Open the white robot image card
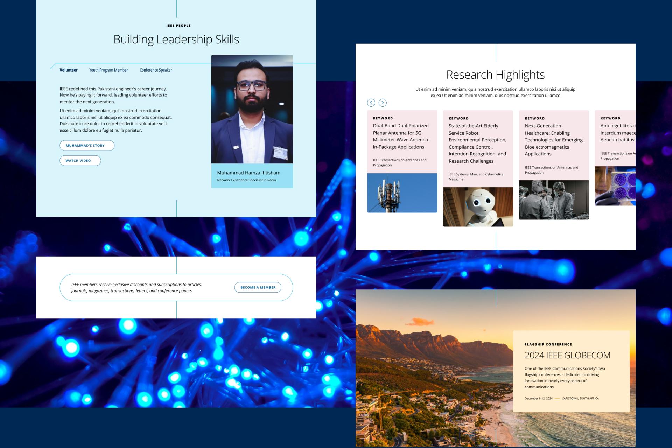This screenshot has width=672, height=448. [x=478, y=207]
